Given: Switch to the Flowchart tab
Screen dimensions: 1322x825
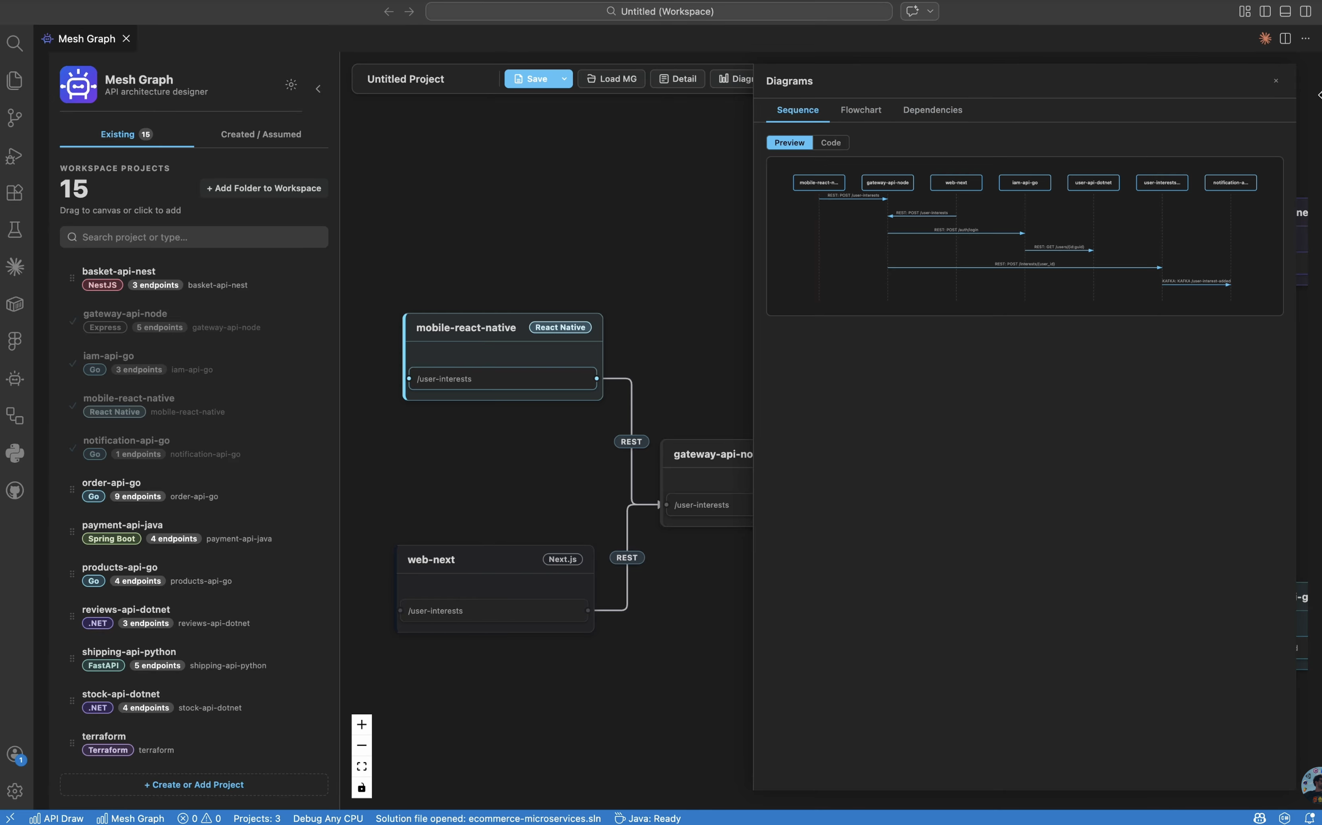Looking at the screenshot, I should tap(861, 110).
